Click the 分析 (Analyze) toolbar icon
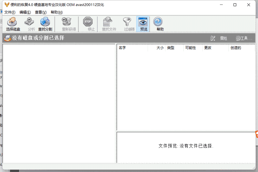Image resolution: width=258 pixels, height=172 pixels. [30, 24]
